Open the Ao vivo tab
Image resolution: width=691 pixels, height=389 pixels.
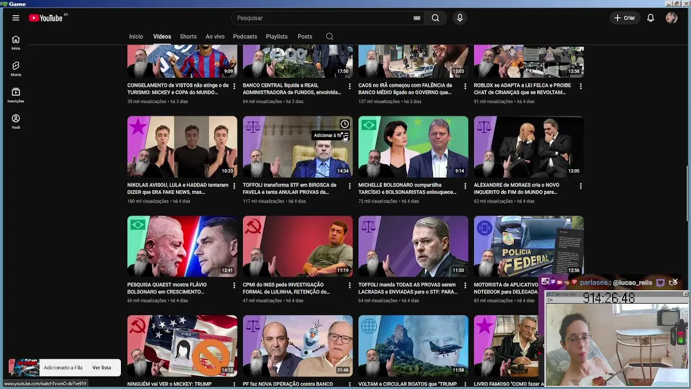pos(215,37)
